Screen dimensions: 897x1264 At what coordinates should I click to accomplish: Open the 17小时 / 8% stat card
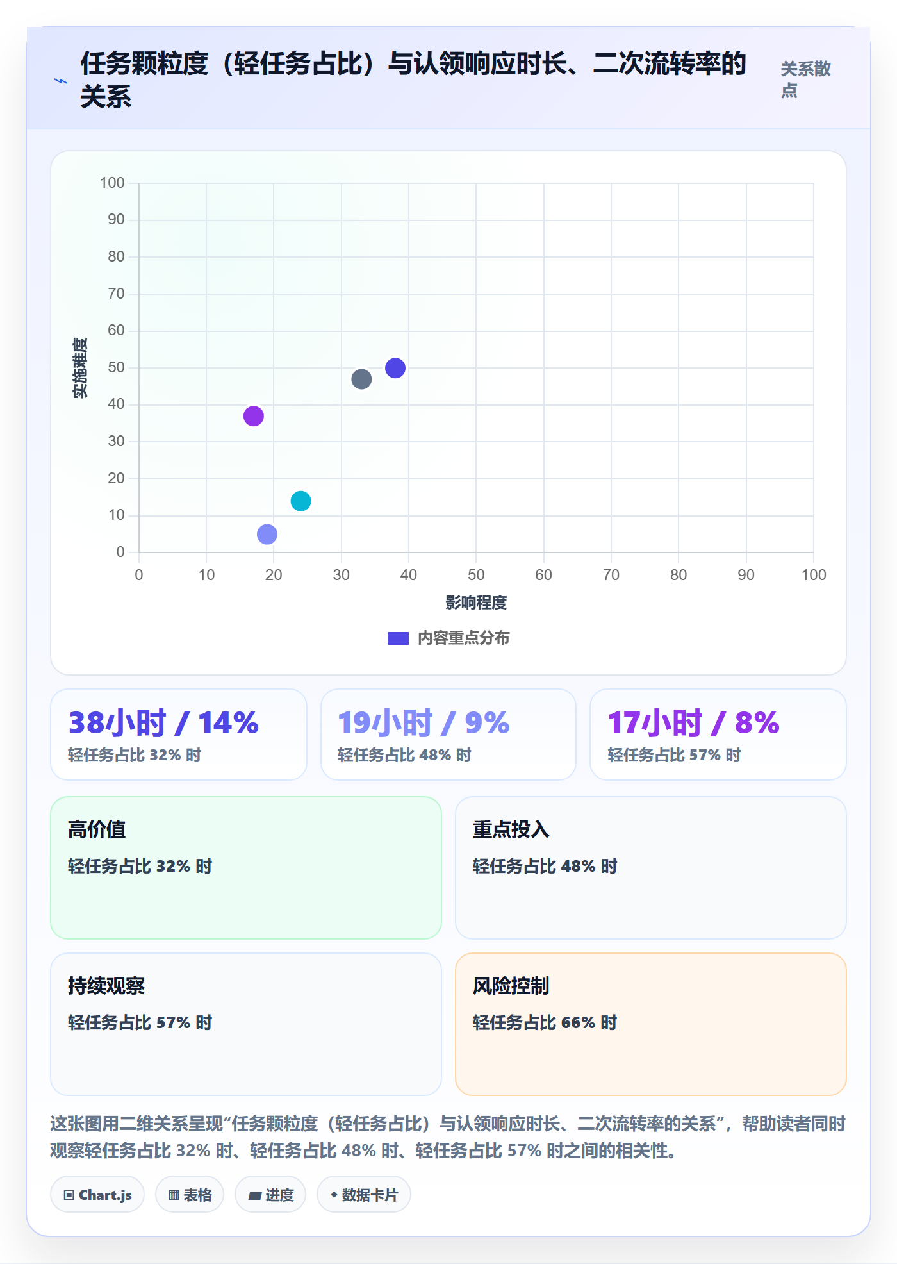click(x=718, y=735)
